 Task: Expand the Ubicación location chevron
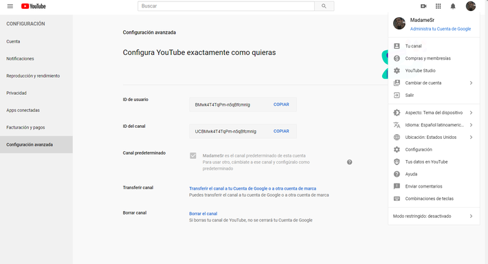tap(472, 137)
